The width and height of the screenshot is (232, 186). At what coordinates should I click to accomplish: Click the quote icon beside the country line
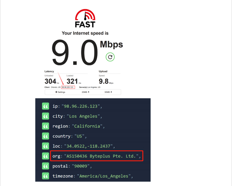[46, 136]
